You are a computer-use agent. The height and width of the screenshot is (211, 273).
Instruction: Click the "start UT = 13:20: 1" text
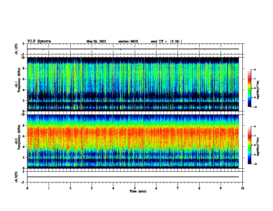coord(166,41)
